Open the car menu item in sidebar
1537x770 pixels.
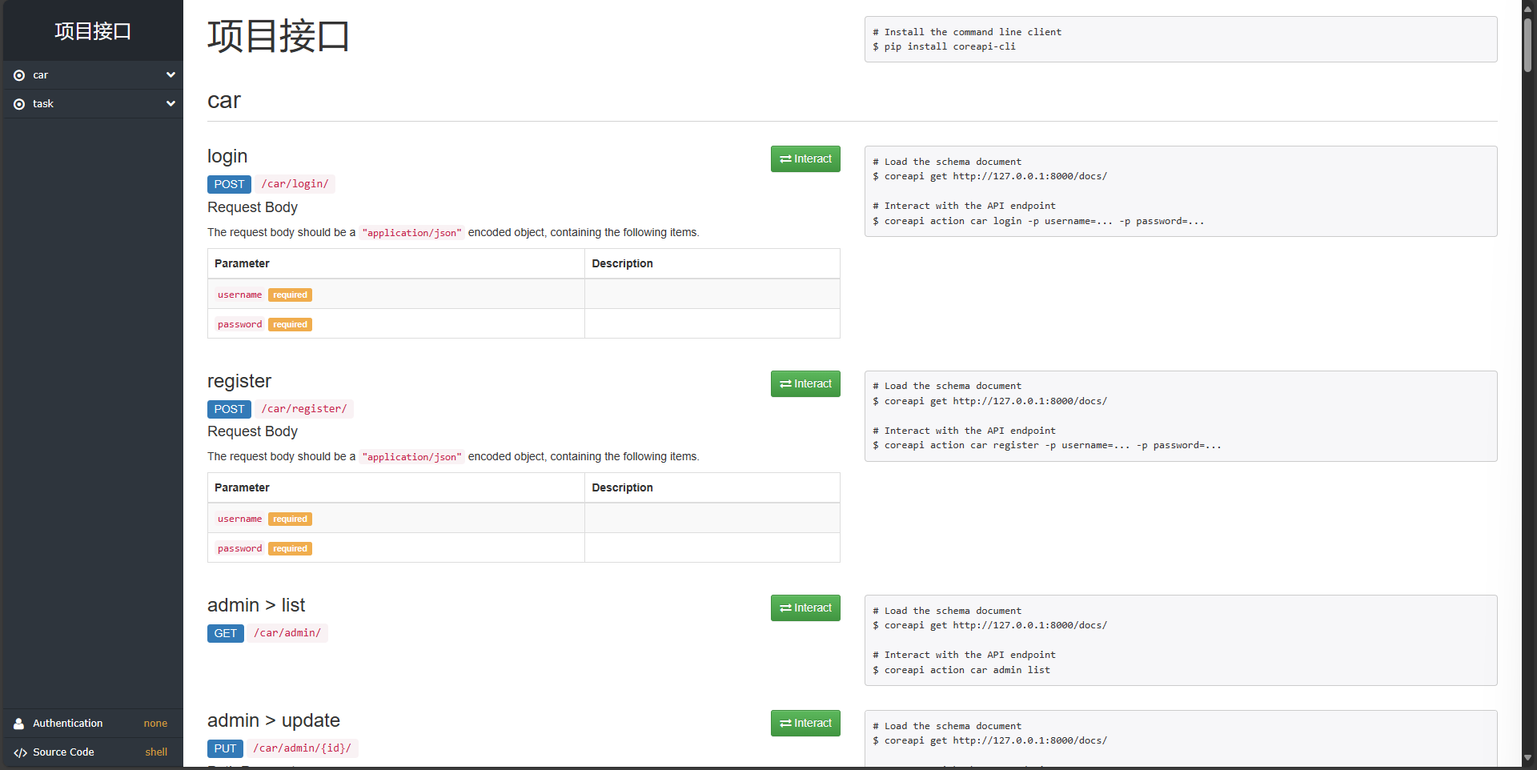point(93,75)
